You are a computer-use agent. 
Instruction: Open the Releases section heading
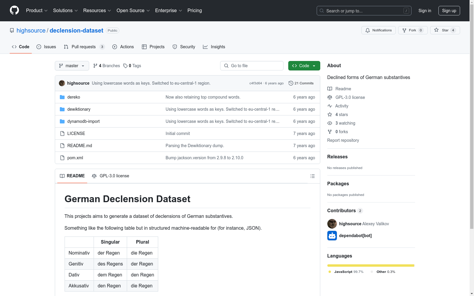coord(337,157)
